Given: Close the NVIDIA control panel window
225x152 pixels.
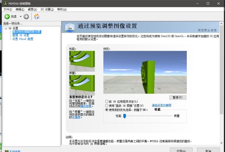Looking at the screenshot, I should click(218, 3).
